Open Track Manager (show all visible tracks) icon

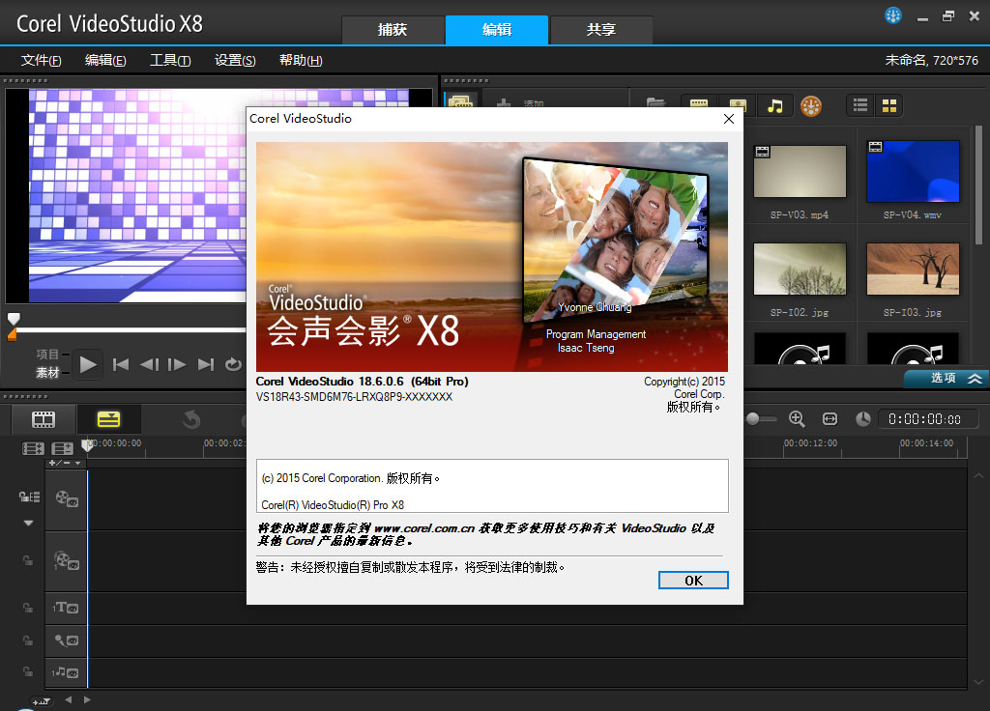(34, 448)
